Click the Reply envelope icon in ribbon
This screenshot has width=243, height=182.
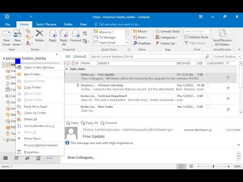(53, 33)
